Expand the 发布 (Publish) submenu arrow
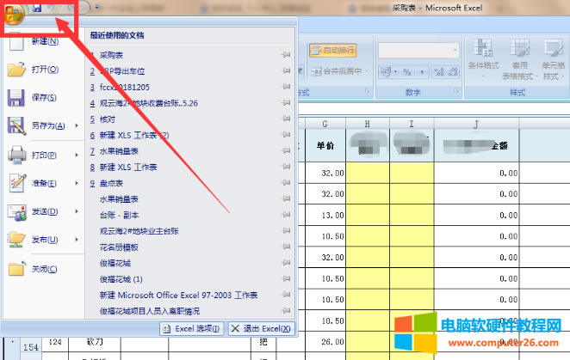Viewport: 570px width, 360px height. click(x=77, y=240)
